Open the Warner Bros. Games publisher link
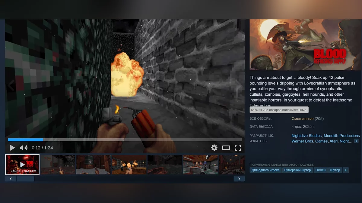The width and height of the screenshot is (362, 203). (x=310, y=141)
